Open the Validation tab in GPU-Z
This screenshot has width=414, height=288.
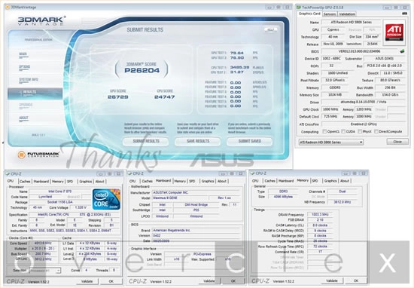[x=347, y=14]
